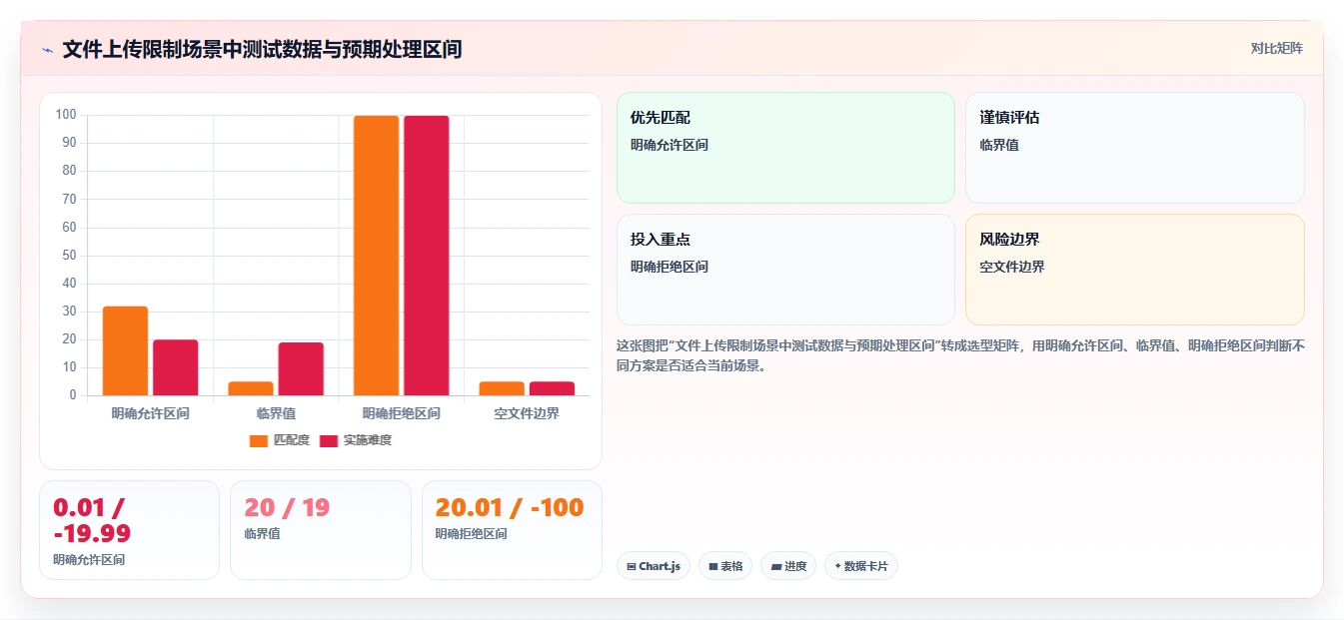Click the 实施难度 legend label
The image size is (1344, 620).
[x=368, y=440]
